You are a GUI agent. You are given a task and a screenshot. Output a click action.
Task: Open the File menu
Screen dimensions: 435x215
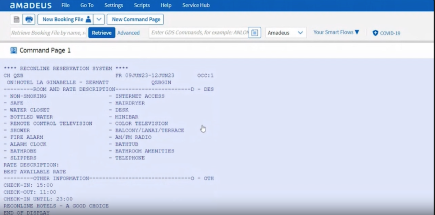point(65,5)
